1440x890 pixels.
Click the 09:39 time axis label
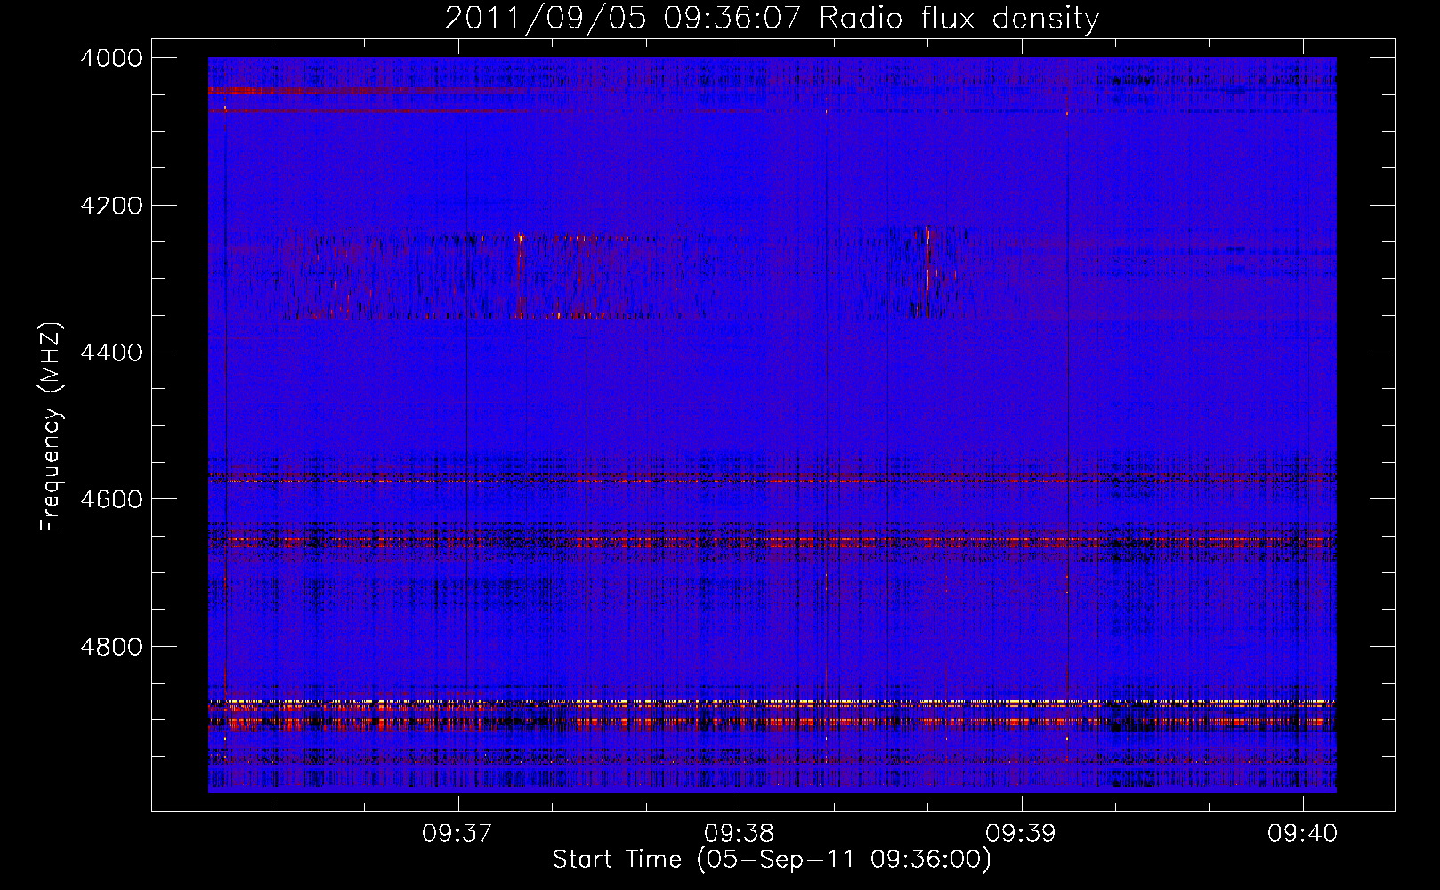(1022, 834)
